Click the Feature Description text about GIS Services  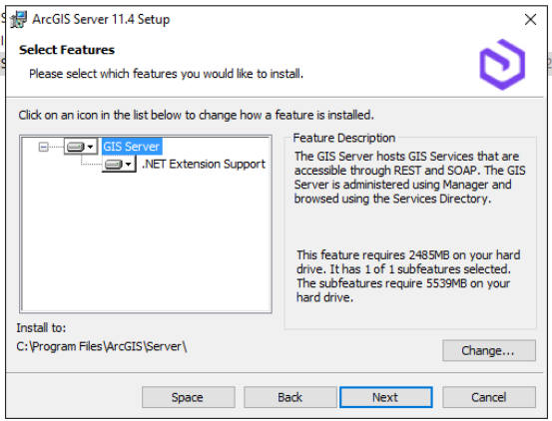410,178
